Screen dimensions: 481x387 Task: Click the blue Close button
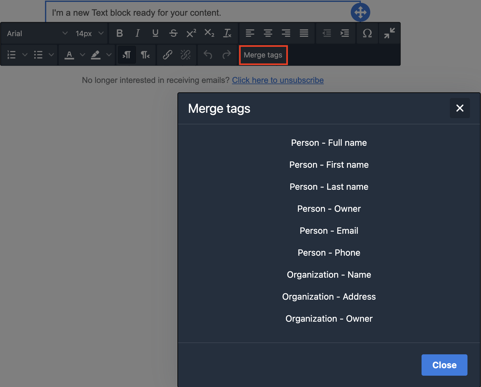(x=445, y=365)
